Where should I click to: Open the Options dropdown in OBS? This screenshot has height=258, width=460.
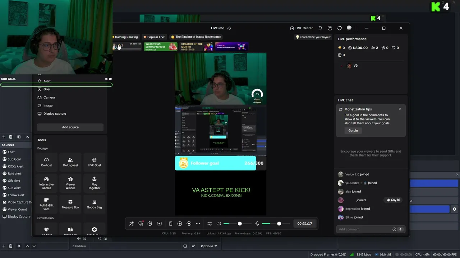click(209, 246)
